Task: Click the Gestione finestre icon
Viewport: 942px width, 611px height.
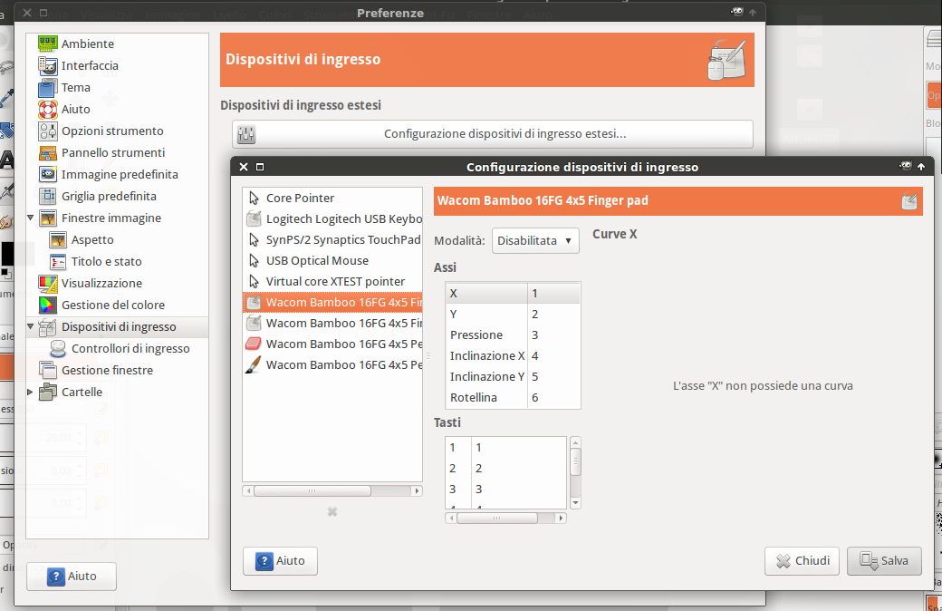Action: tap(47, 371)
